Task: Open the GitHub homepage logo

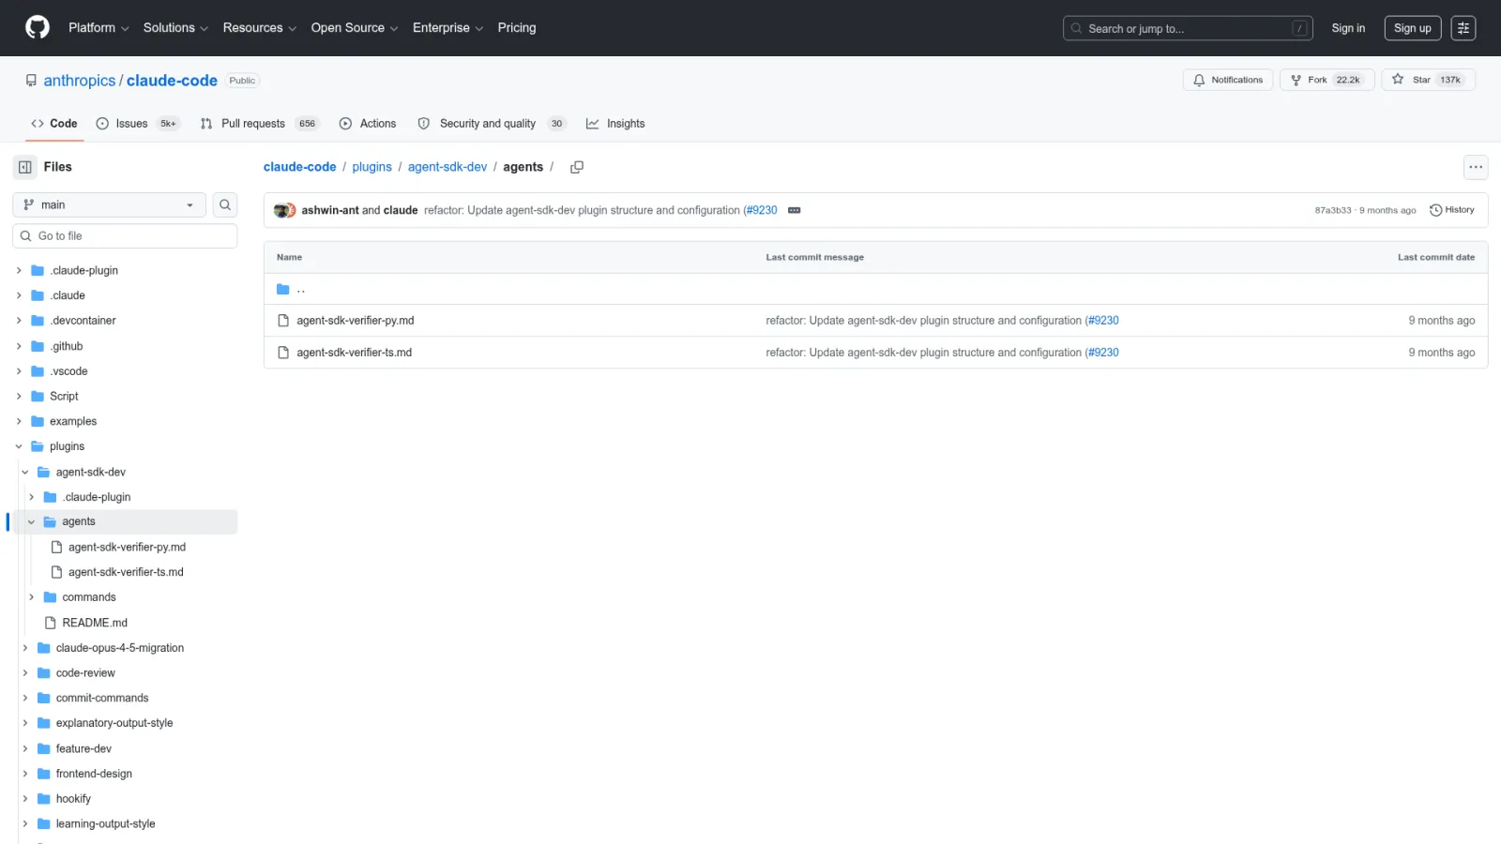Action: (38, 27)
